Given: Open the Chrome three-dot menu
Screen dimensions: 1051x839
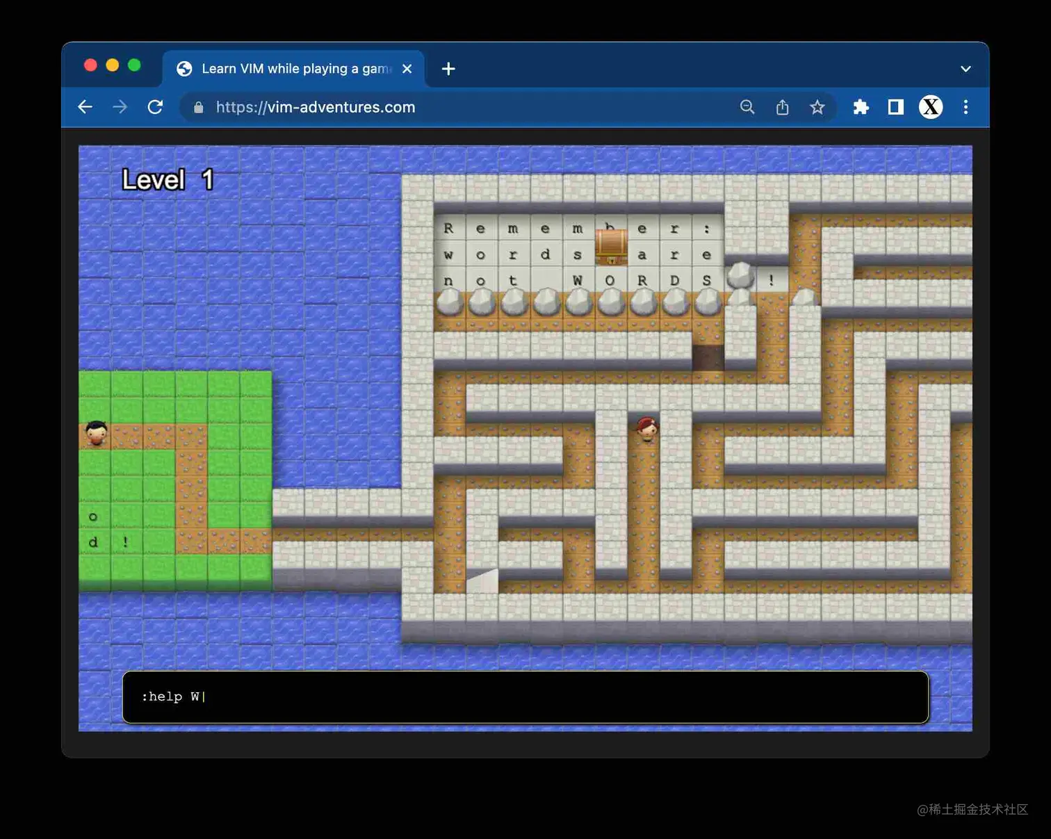Looking at the screenshot, I should (966, 107).
